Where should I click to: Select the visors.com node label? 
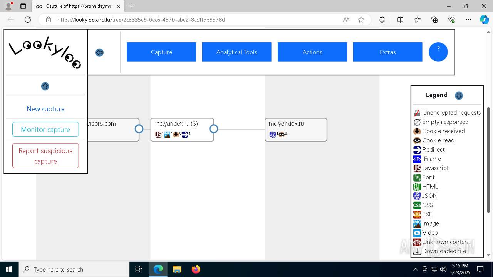[102, 124]
